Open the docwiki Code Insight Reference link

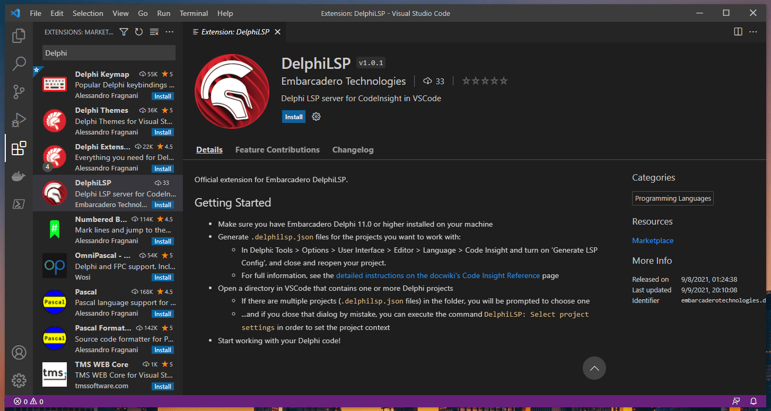tap(438, 275)
